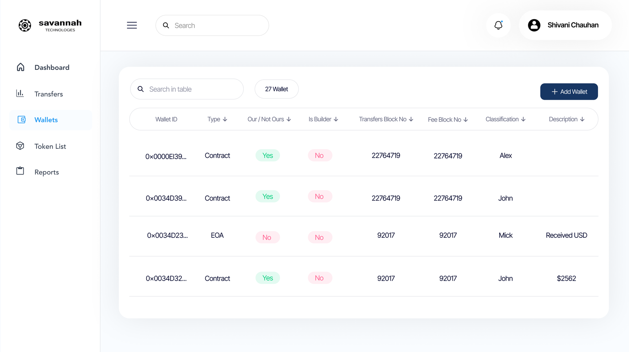The width and height of the screenshot is (629, 352).
Task: Sort by Fee Block No column
Action: [448, 120]
